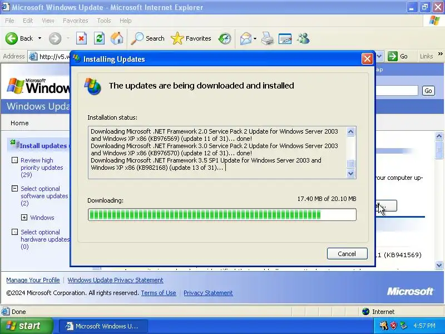The height and width of the screenshot is (334, 445).
Task: Open Review high priority updates (29)
Action: tap(42, 168)
